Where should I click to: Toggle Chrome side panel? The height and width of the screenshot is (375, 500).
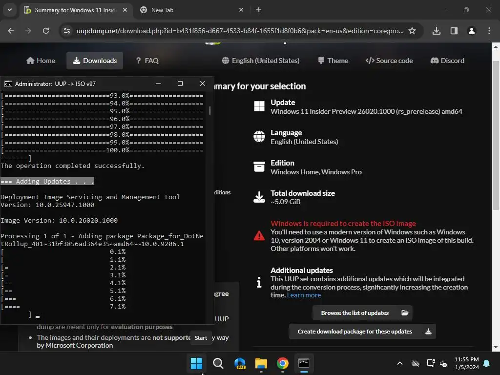pyautogui.click(x=454, y=31)
